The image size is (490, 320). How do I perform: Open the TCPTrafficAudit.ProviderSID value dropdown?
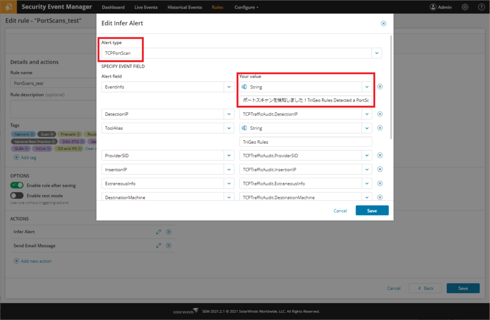pyautogui.click(x=367, y=156)
